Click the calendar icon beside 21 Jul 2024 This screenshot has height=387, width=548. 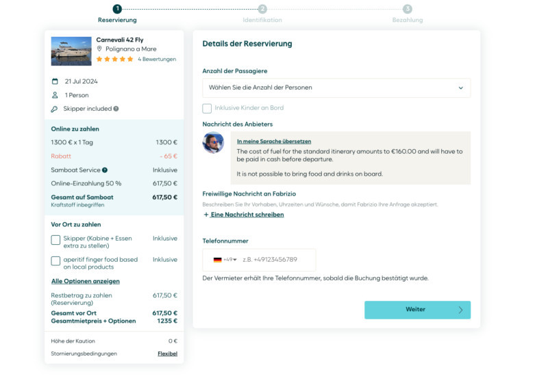(x=55, y=81)
